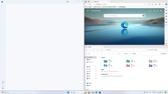Go up one folder in File Explorer
The image size is (168, 94).
click(94, 50)
